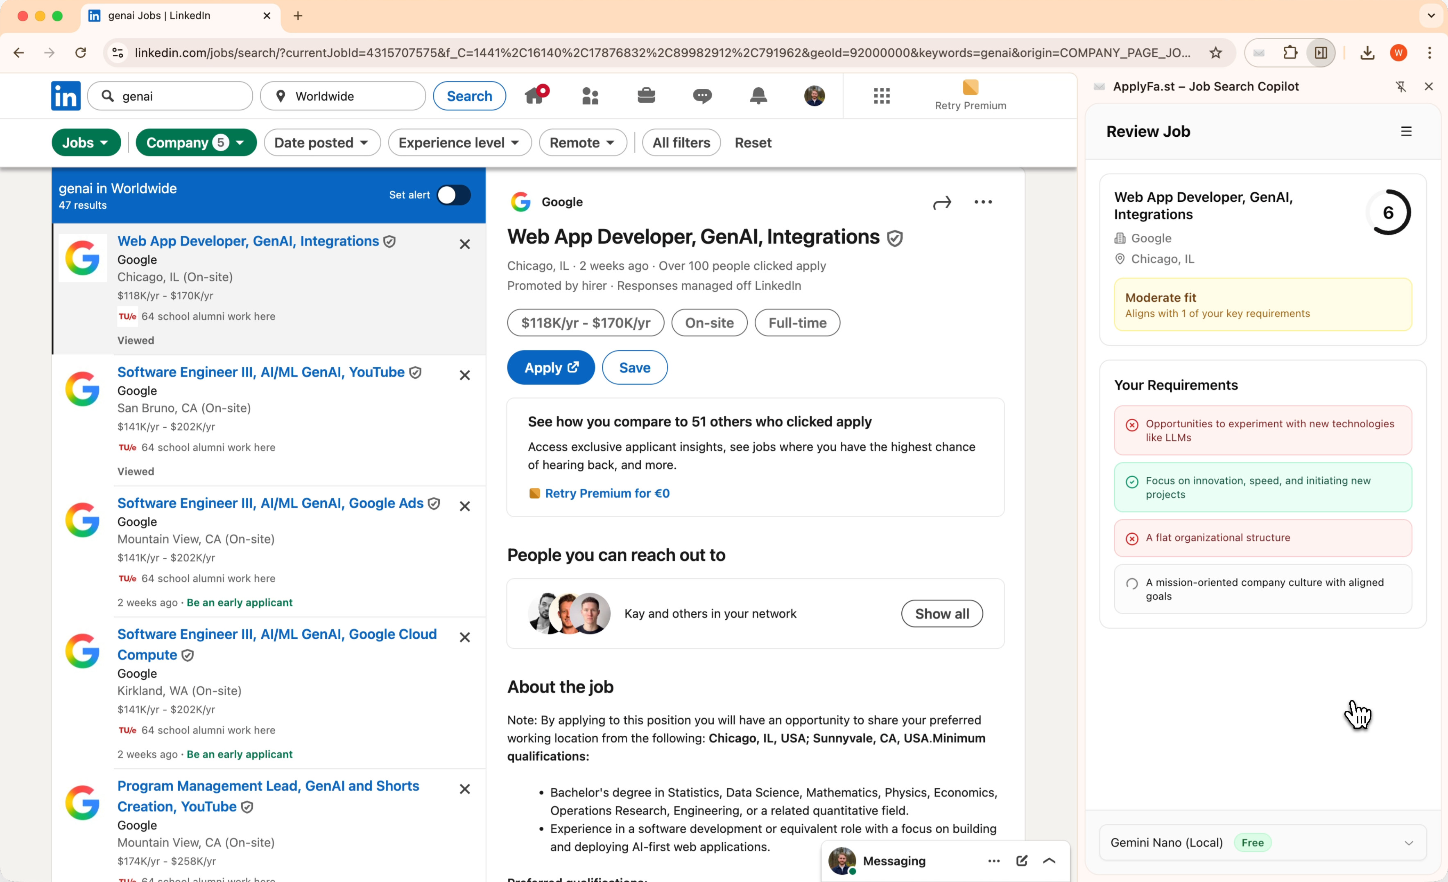Open Notifications bell icon

tap(758, 95)
